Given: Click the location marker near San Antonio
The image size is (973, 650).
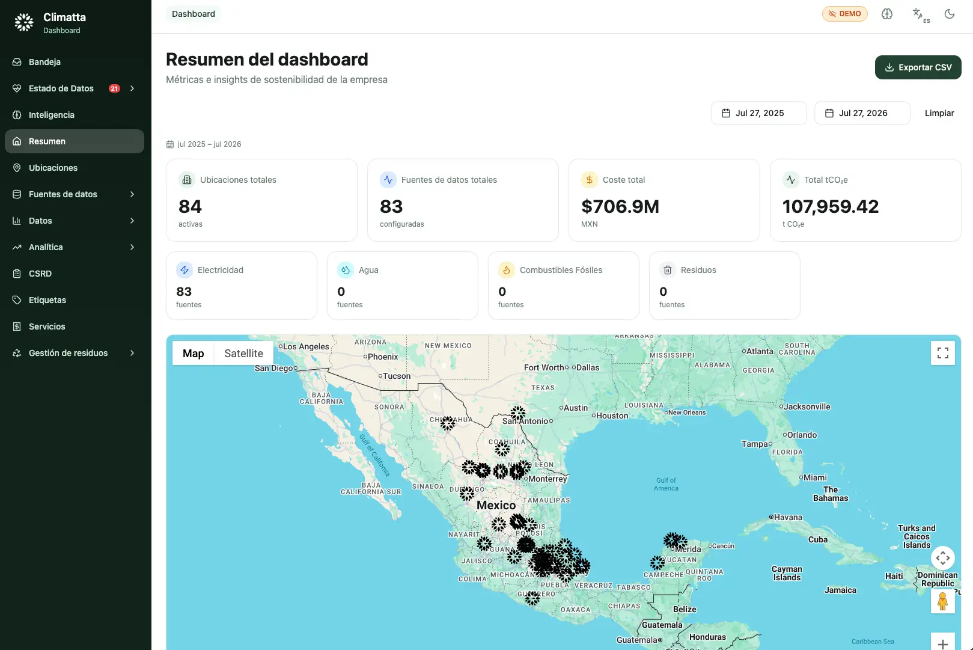Looking at the screenshot, I should coord(518,413).
